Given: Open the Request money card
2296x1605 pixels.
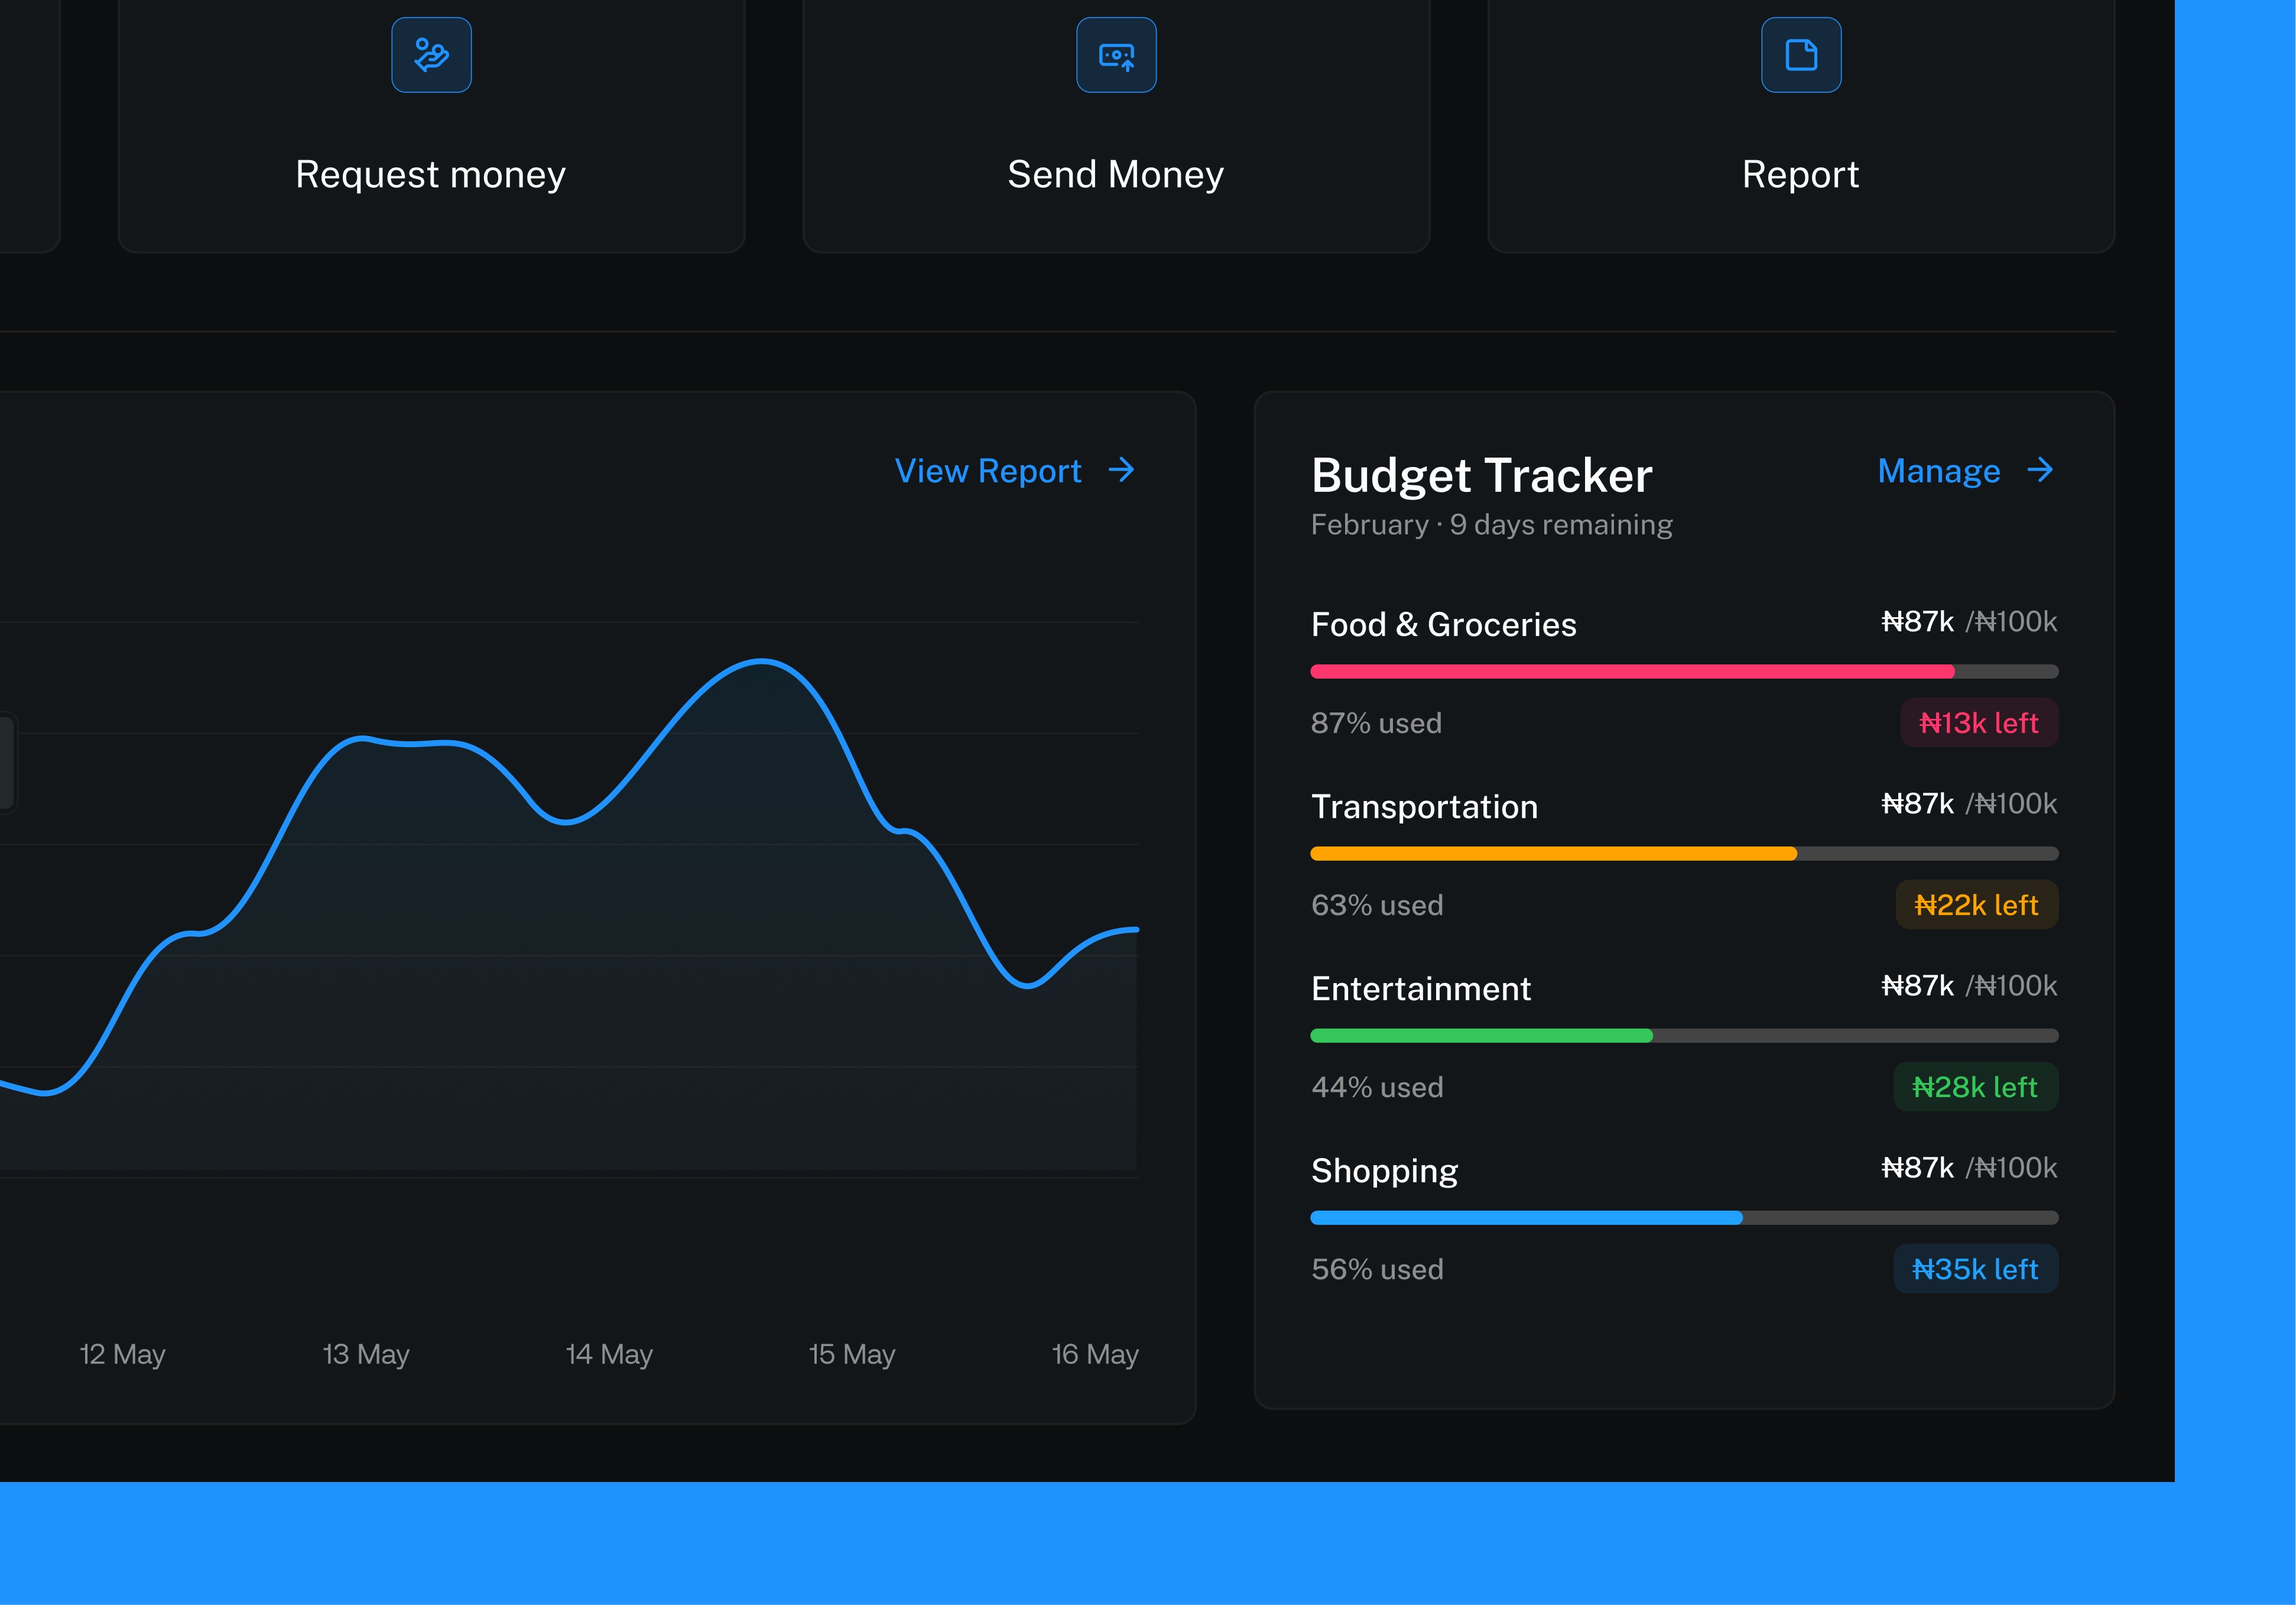Looking at the screenshot, I should (431, 174).
